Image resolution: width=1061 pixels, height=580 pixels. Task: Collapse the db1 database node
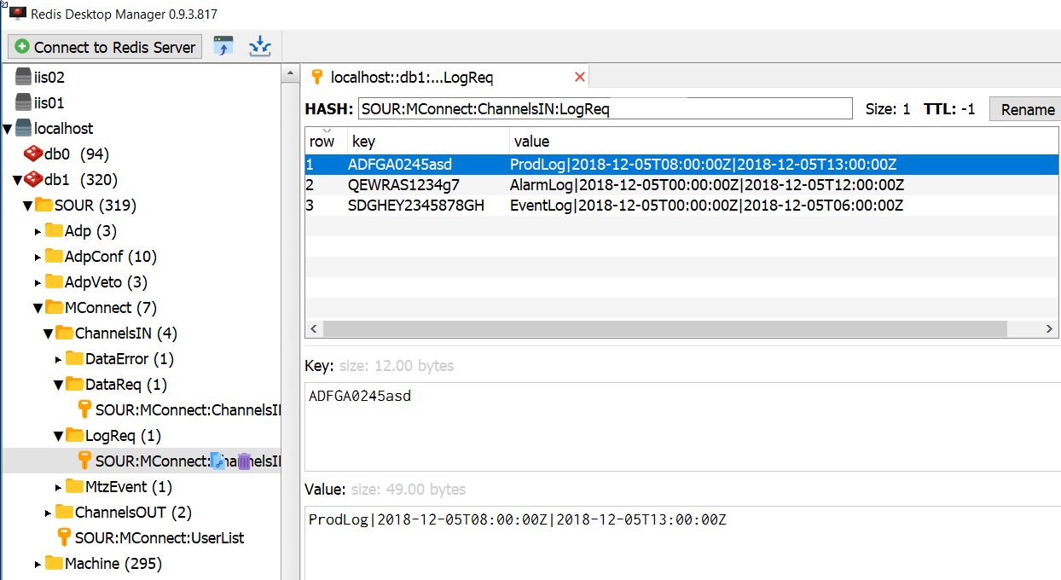pyautogui.click(x=17, y=180)
